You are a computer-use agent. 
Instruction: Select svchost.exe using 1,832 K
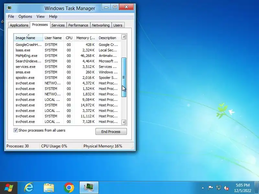(x=68, y=94)
